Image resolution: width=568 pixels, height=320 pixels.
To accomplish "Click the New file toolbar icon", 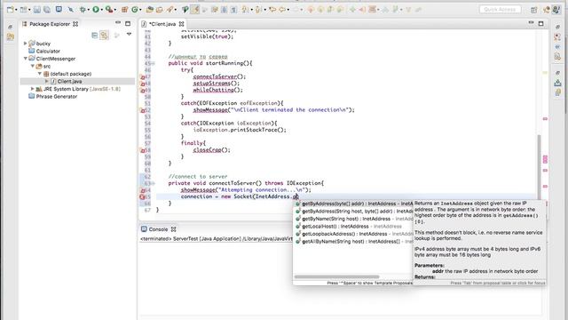I will click(10, 10).
